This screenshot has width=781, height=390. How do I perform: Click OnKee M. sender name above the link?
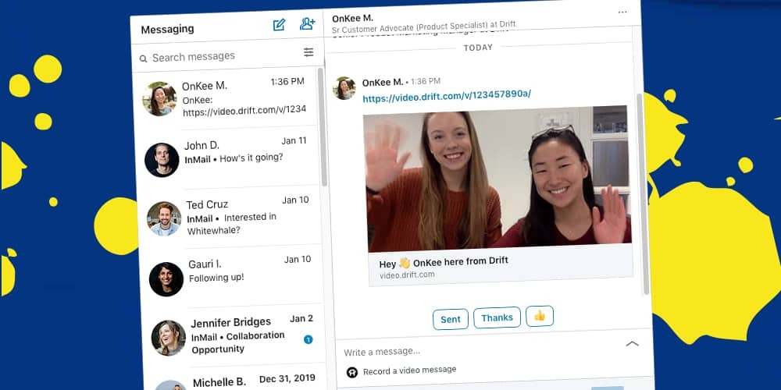383,82
